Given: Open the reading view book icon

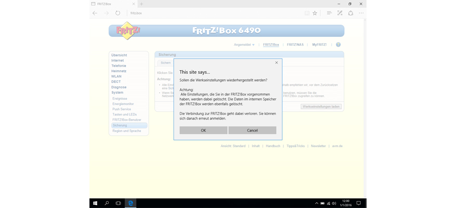Looking at the screenshot, I should coord(307,13).
